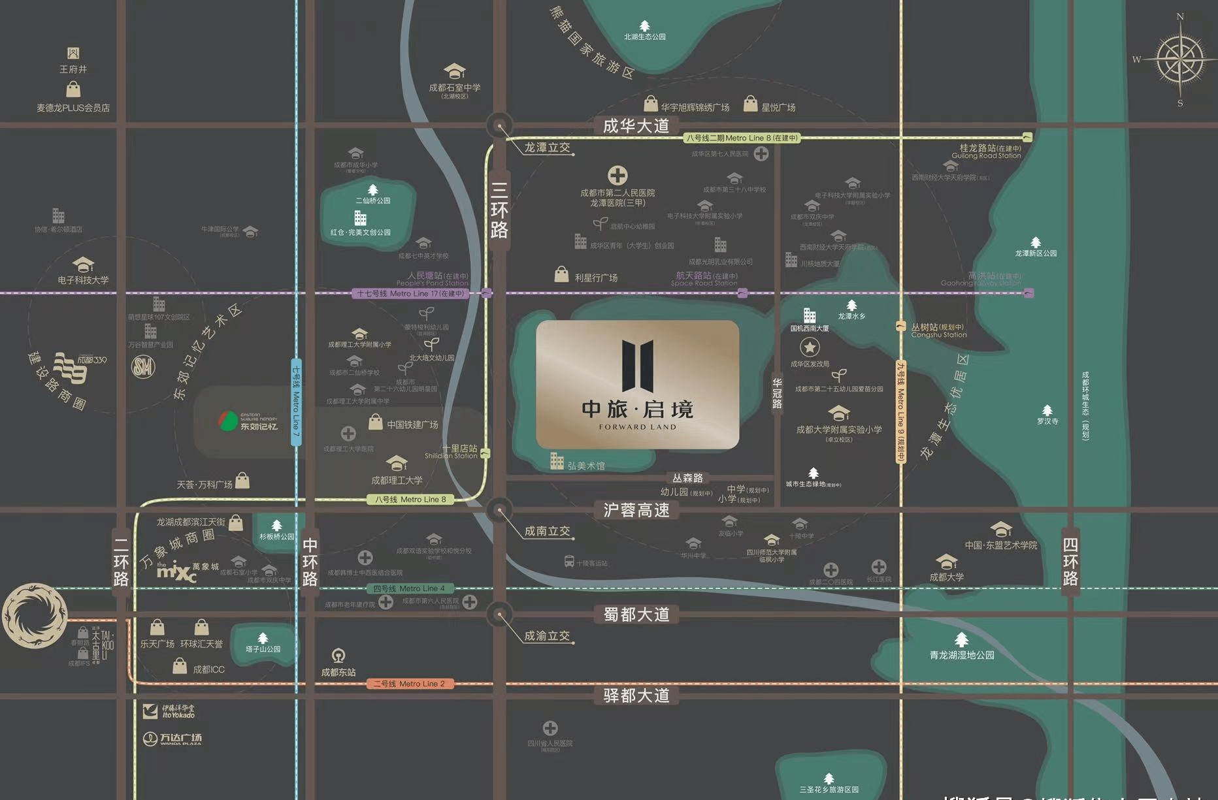Click the 成华大道 road label
Image resolution: width=1218 pixels, height=800 pixels.
click(636, 125)
